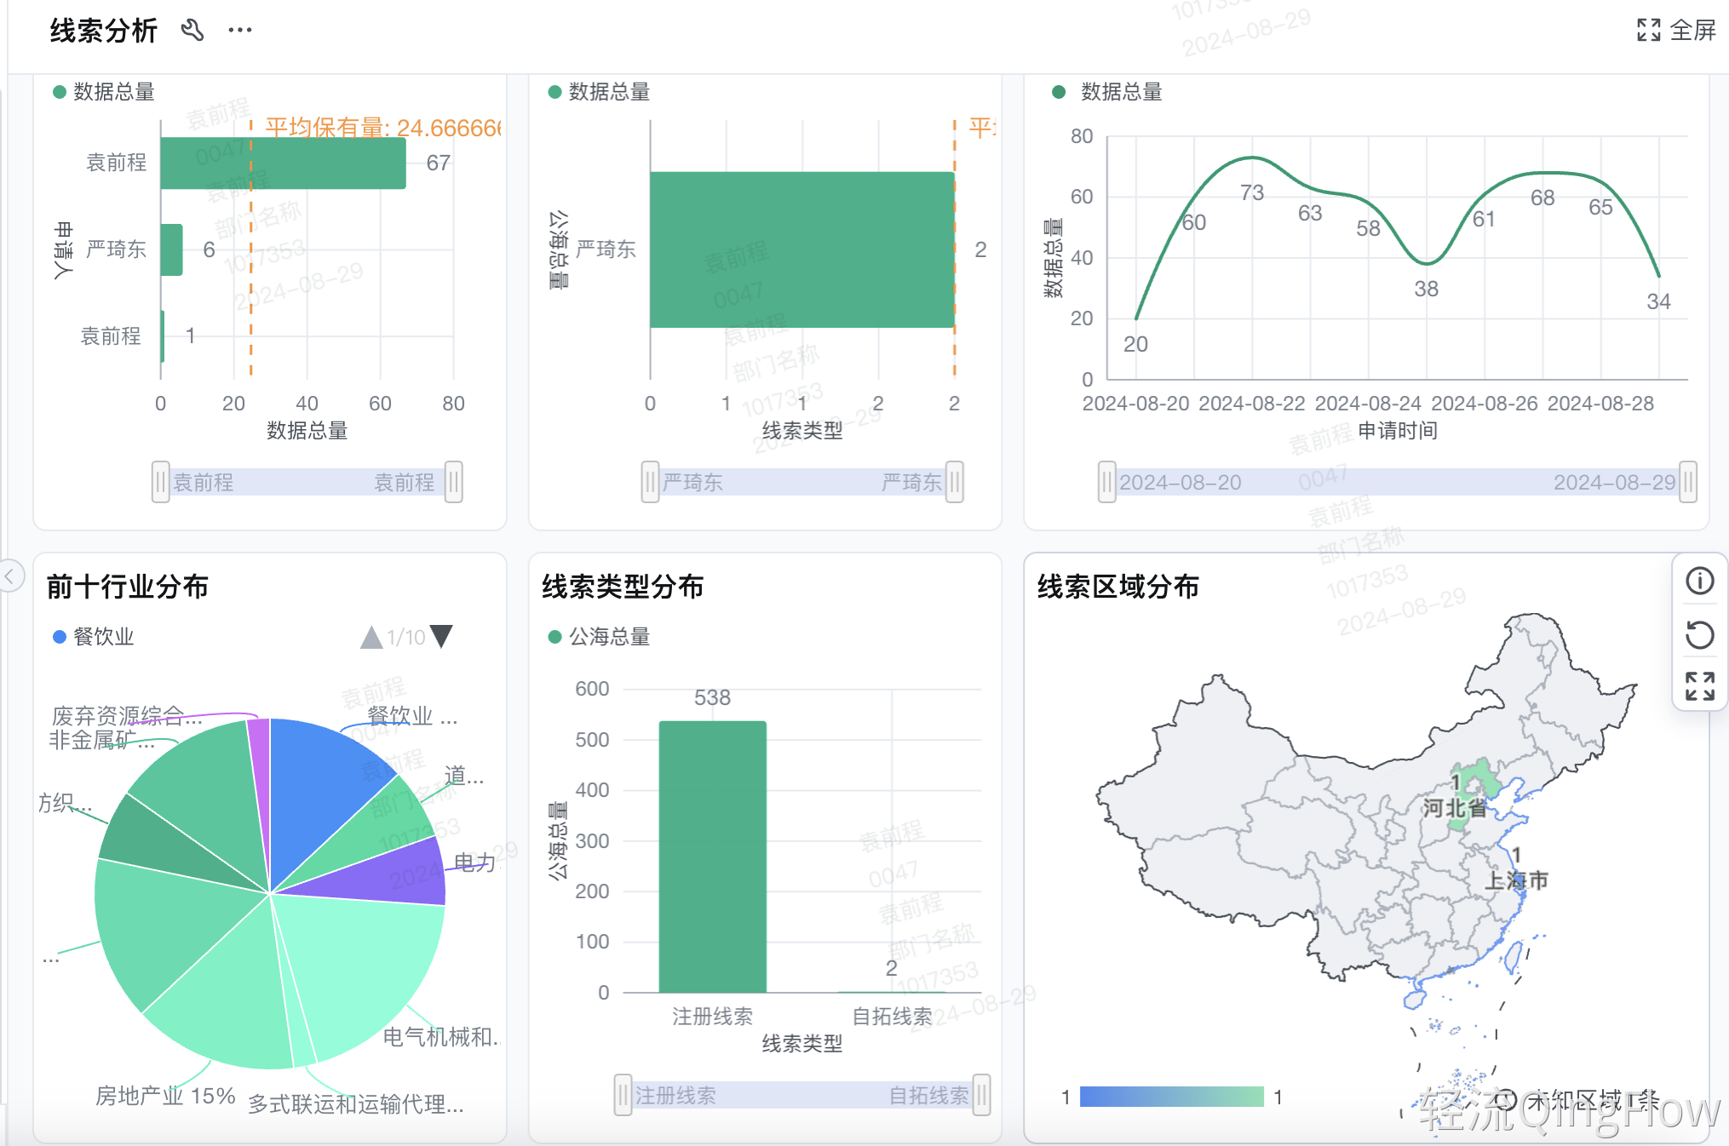The height and width of the screenshot is (1146, 1729).
Task: Click the info icon on the map panel
Action: 1699,582
